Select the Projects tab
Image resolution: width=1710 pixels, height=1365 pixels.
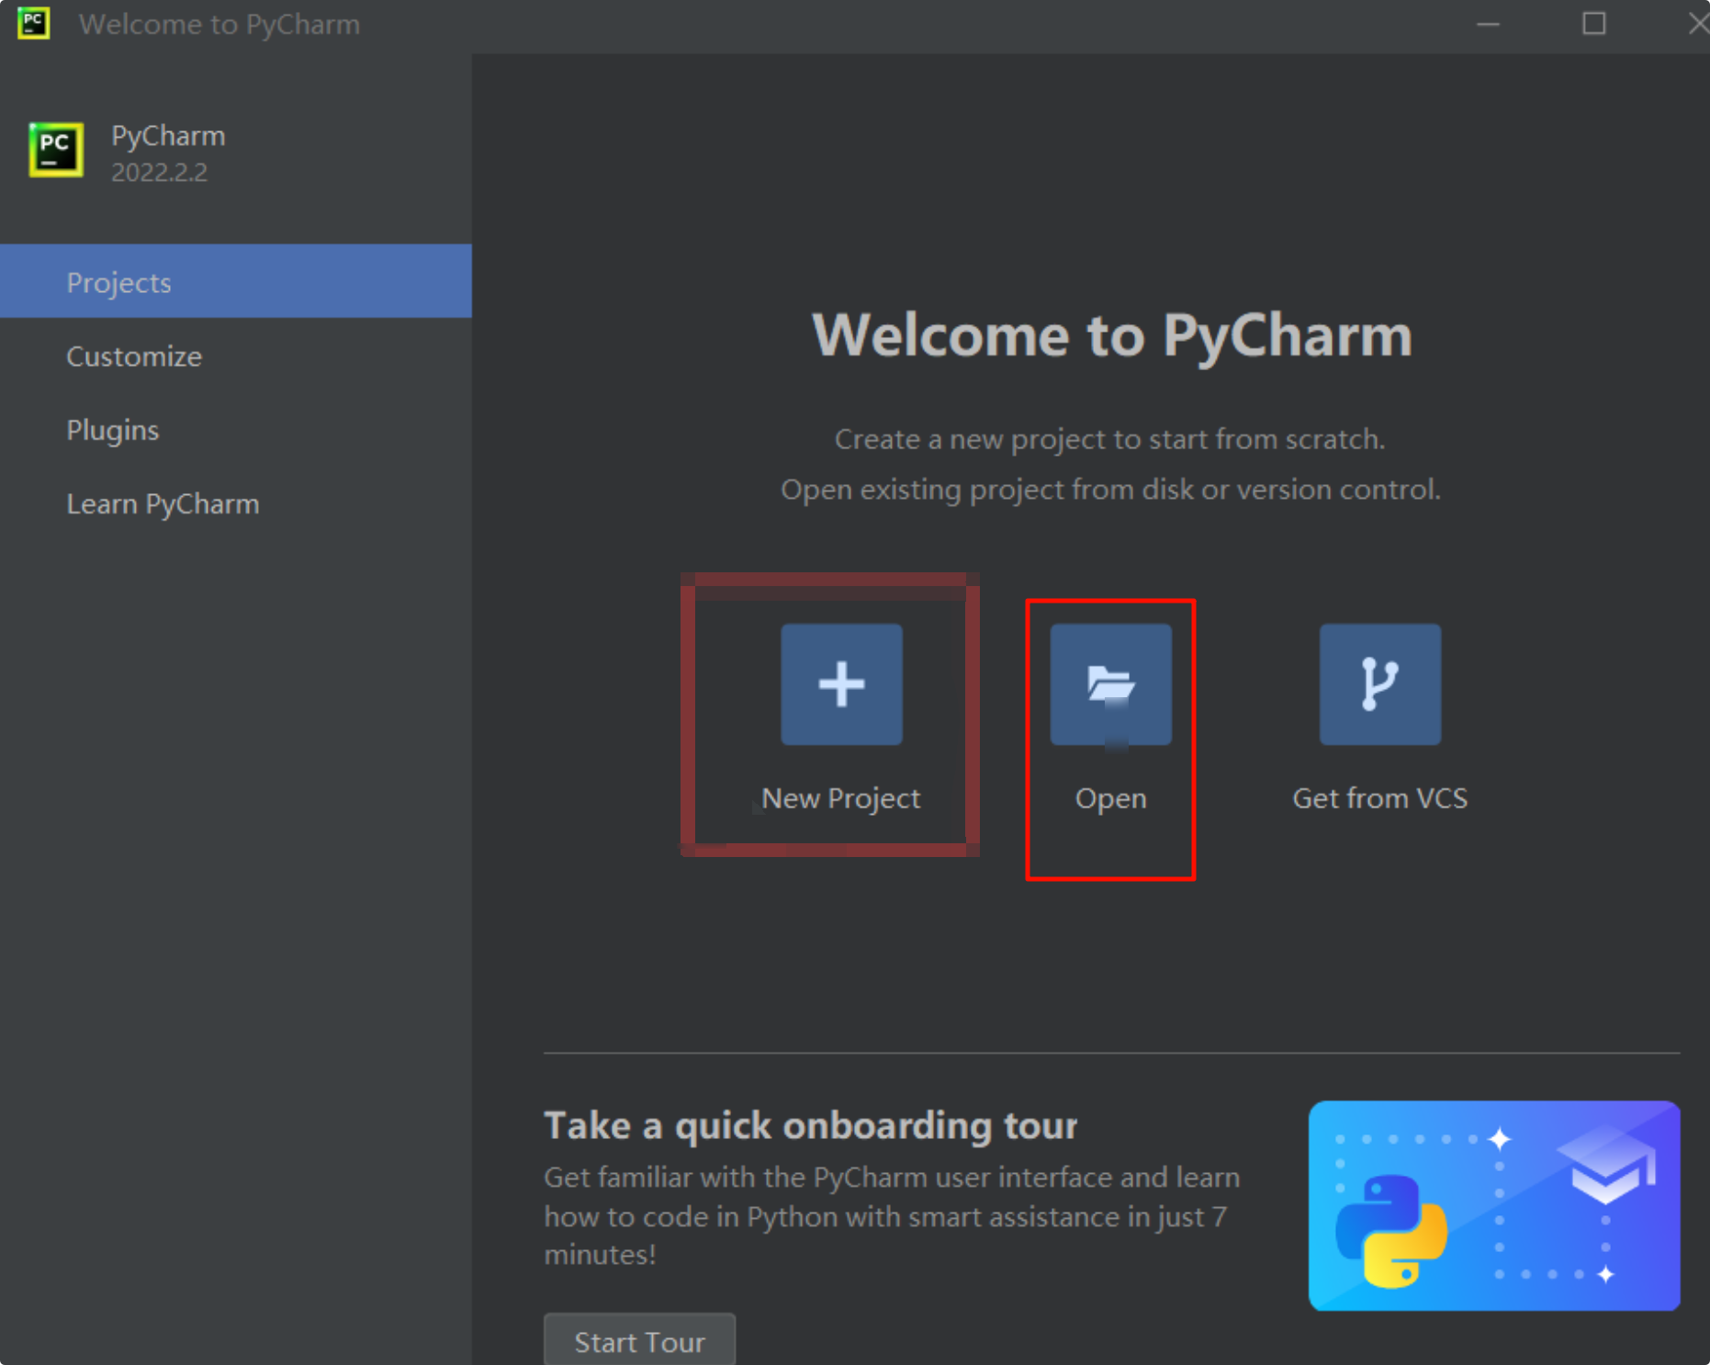236,281
